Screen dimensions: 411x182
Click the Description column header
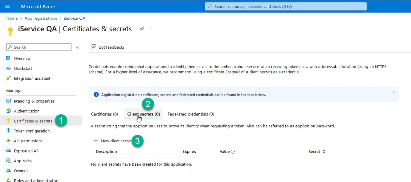pos(106,152)
